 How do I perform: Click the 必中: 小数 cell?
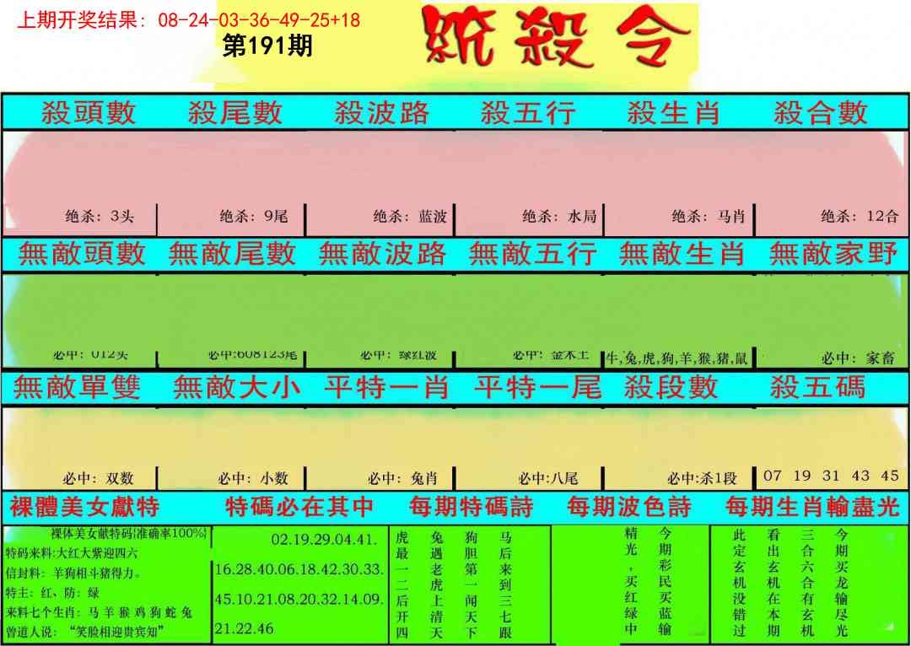[253, 479]
